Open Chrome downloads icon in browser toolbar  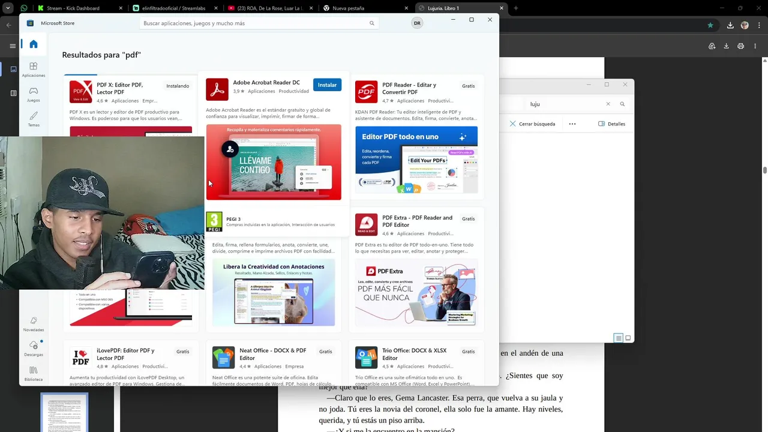pyautogui.click(x=730, y=25)
